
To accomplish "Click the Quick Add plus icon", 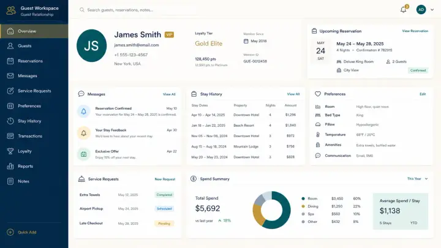I will point(10,232).
